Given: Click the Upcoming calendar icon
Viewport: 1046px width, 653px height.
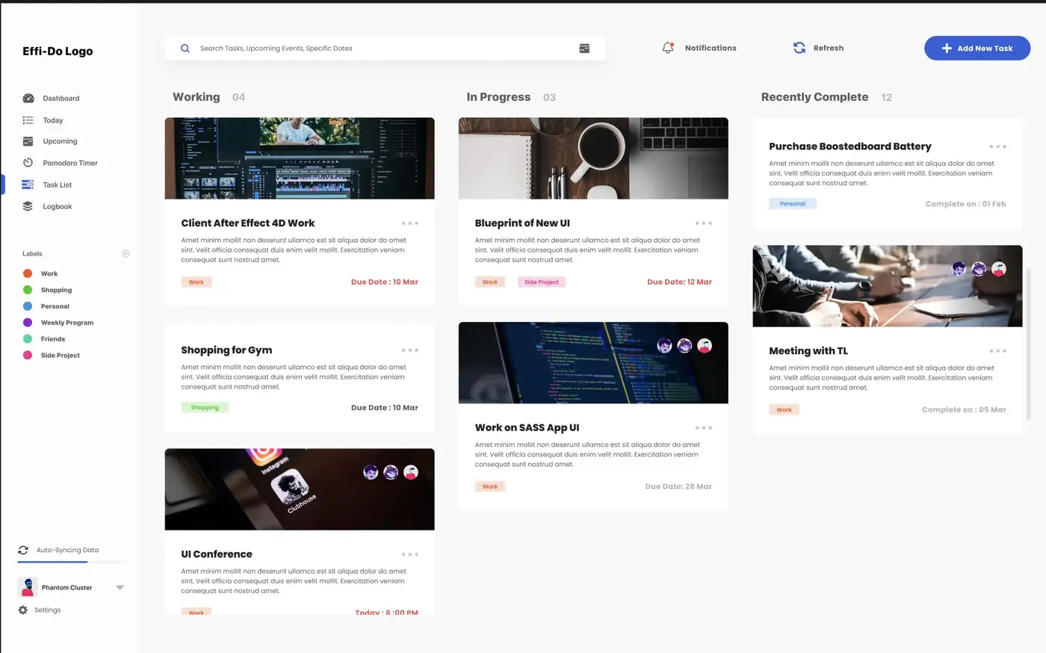Looking at the screenshot, I should tap(28, 141).
